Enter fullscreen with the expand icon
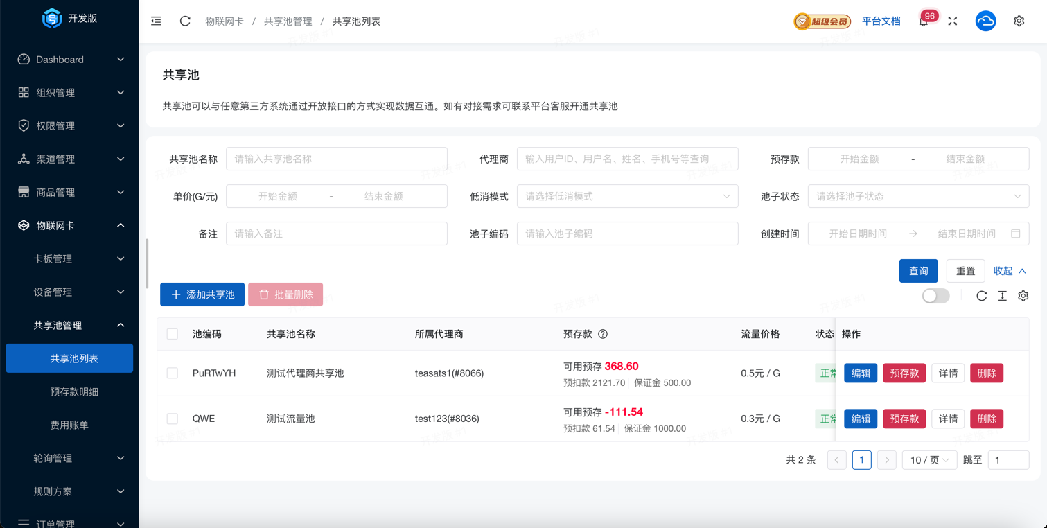1047x528 pixels. pyautogui.click(x=953, y=21)
